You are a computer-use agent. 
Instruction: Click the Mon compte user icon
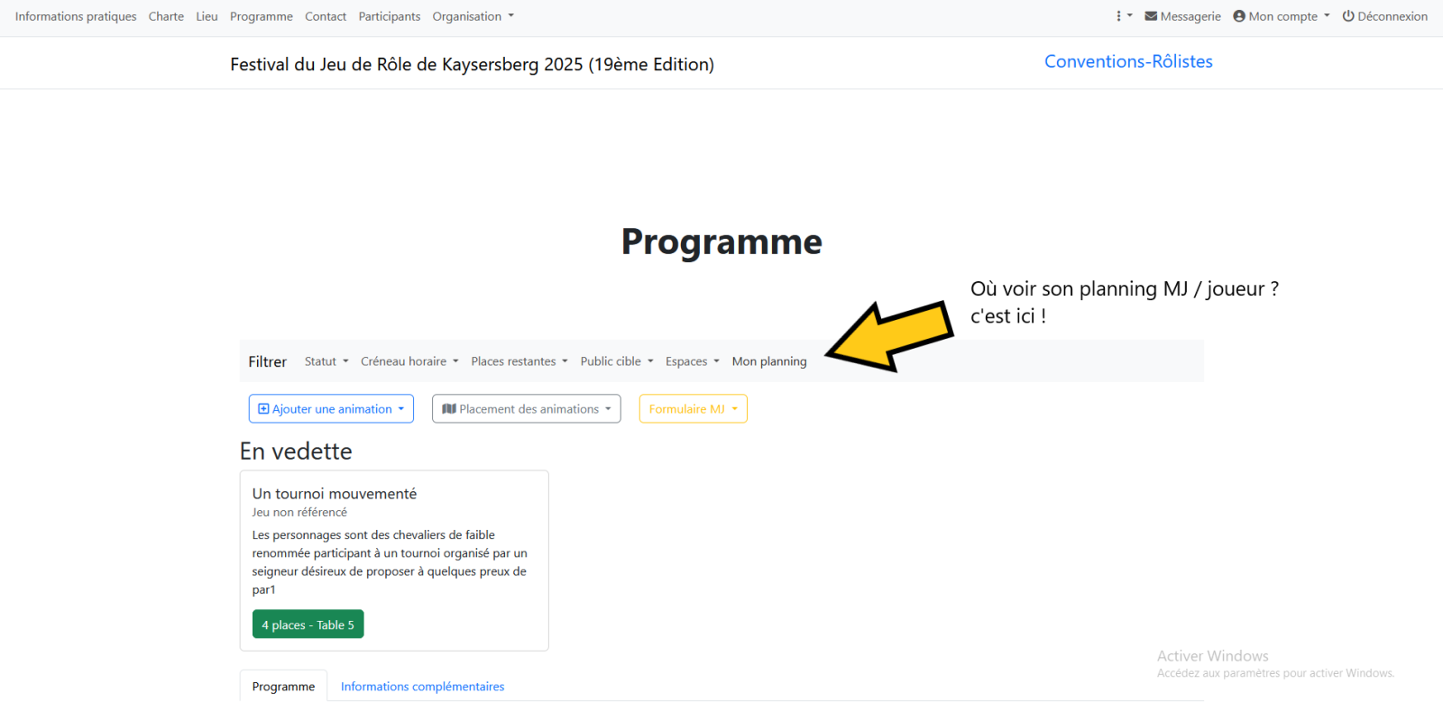pos(1239,16)
